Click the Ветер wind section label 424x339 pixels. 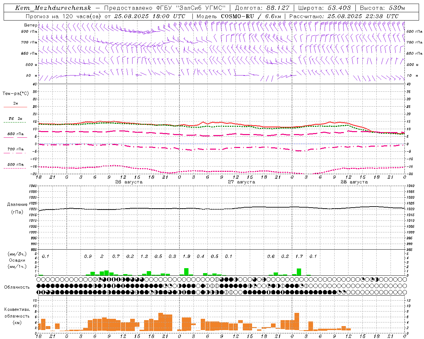[30, 25]
